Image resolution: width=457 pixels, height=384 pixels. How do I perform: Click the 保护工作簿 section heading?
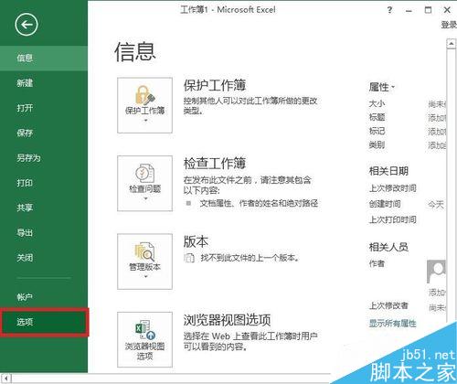point(215,85)
